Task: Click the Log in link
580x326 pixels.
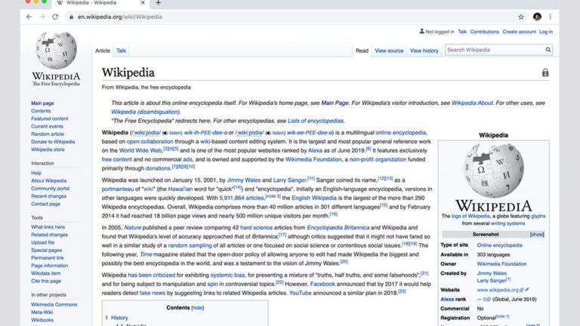Action: pyautogui.click(x=546, y=32)
